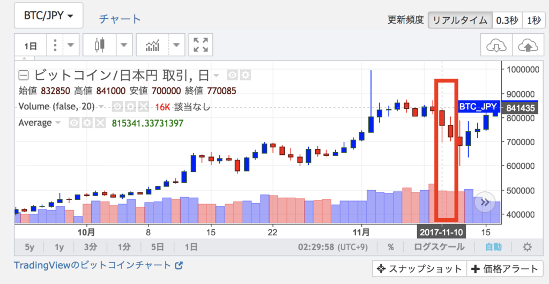
Task: Open Average indicator settings gear
Action: [x=87, y=123]
